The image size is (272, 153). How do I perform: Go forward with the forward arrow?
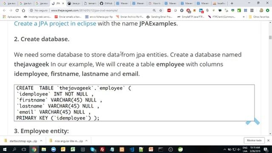click(11, 10)
